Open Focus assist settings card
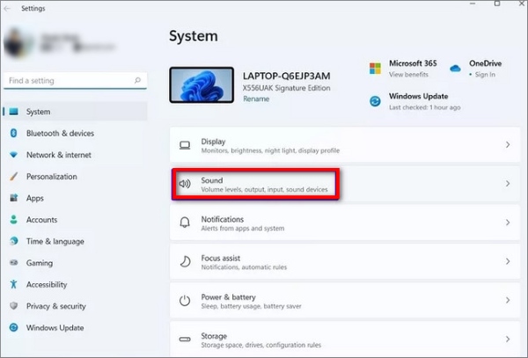The height and width of the screenshot is (358, 528). [345, 261]
